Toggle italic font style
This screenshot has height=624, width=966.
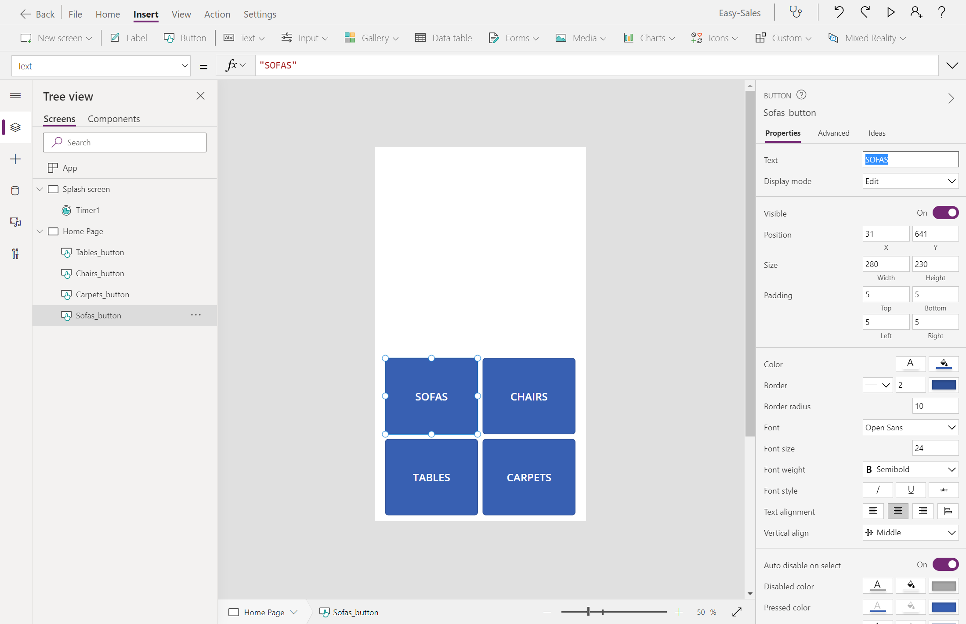click(878, 490)
